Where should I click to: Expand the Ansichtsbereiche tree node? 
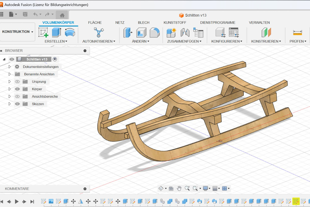coord(9,96)
